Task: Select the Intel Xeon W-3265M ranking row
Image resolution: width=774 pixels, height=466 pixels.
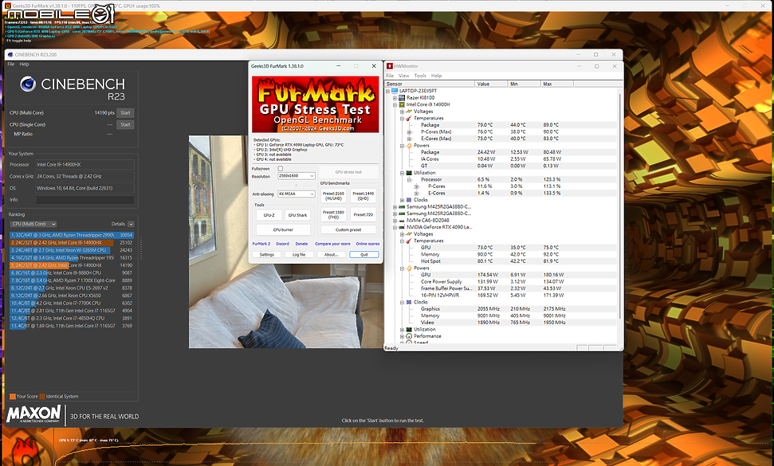Action: click(x=72, y=250)
